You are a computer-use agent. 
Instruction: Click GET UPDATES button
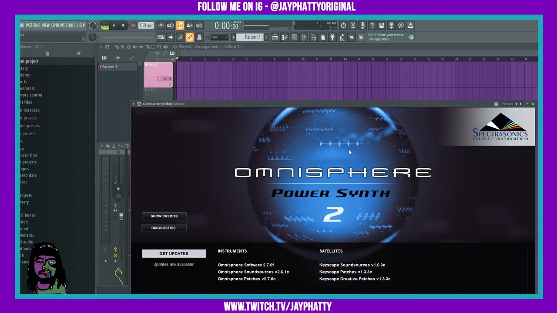(174, 253)
